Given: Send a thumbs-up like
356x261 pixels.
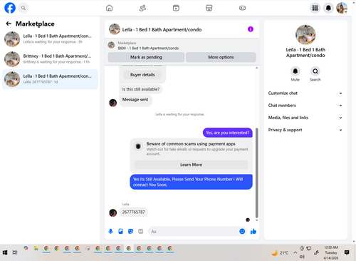Looking at the screenshot, I should 253,231.
